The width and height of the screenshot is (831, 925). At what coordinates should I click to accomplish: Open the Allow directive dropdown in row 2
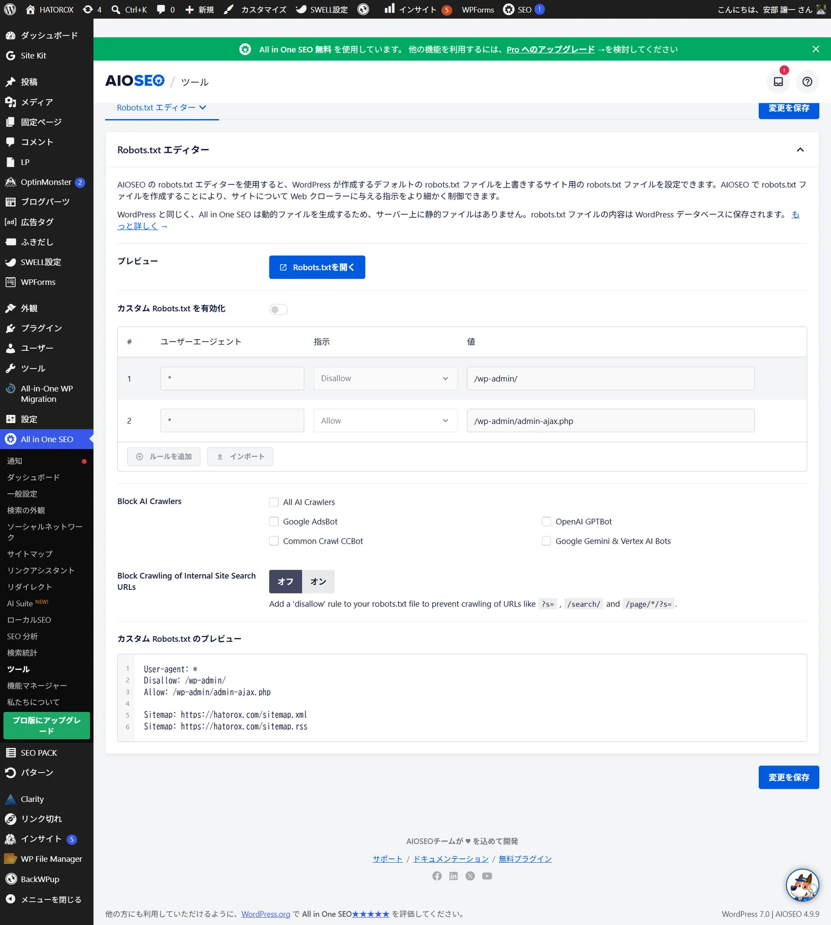click(x=385, y=420)
